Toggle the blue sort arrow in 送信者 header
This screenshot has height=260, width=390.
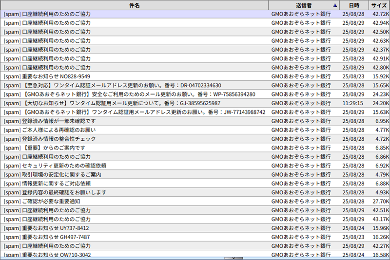[335, 5]
